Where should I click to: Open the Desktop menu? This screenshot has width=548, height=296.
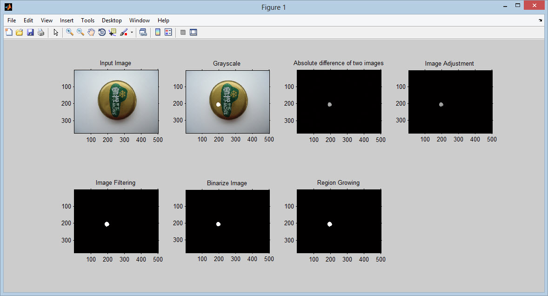point(112,20)
